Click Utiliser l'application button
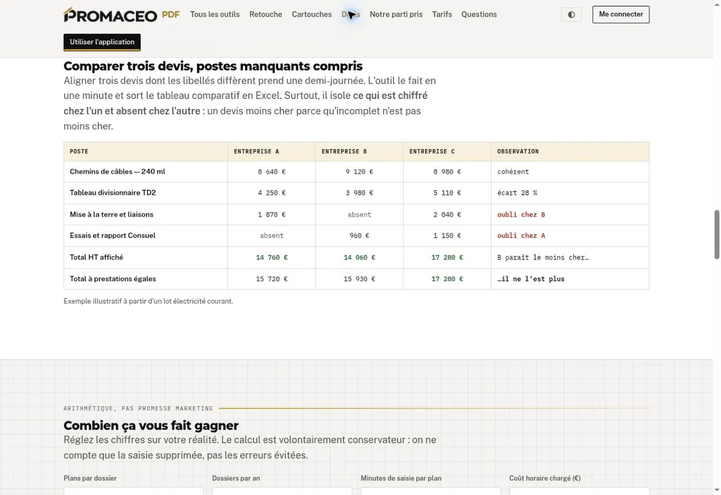The height and width of the screenshot is (495, 721). tap(102, 42)
